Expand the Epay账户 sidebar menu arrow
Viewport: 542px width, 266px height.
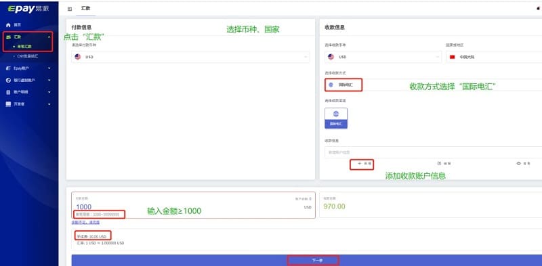point(49,68)
